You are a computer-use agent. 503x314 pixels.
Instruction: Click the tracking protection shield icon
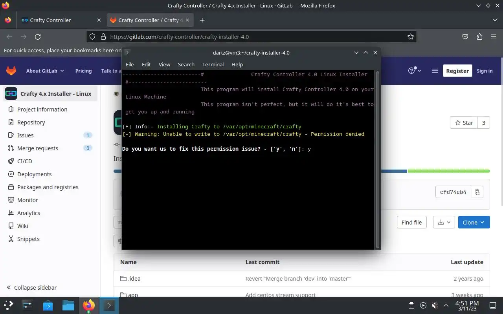pyautogui.click(x=92, y=37)
